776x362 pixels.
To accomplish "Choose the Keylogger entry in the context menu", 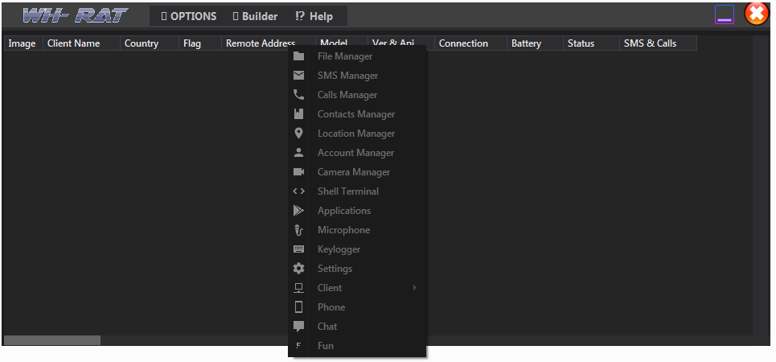I will point(357,249).
